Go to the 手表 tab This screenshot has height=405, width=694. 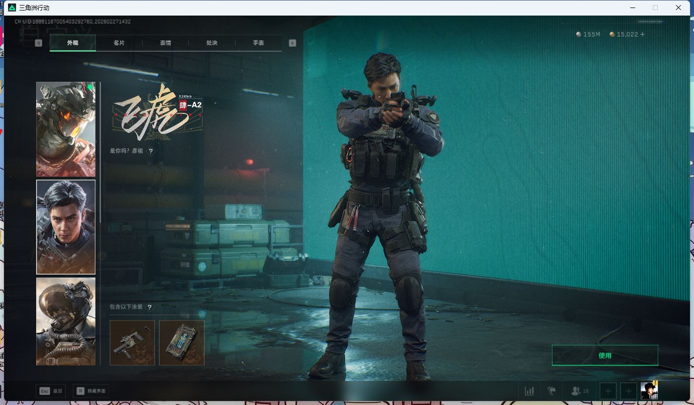258,43
